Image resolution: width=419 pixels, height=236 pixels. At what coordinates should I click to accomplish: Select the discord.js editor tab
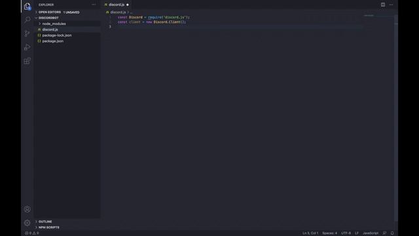[x=117, y=5]
